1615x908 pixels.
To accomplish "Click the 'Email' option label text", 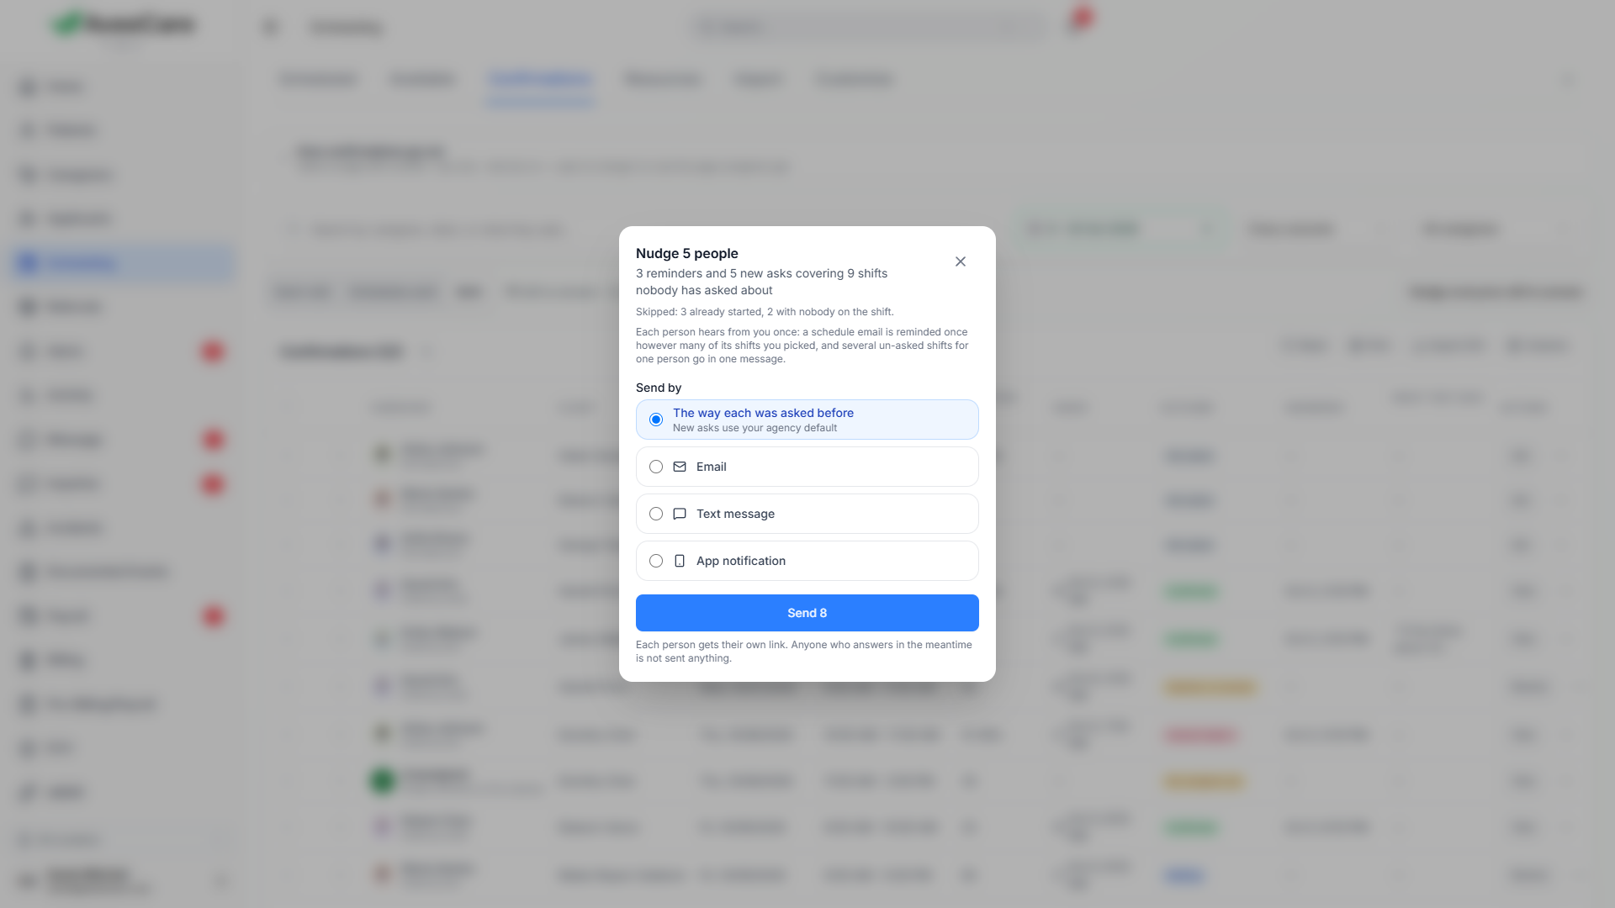I will point(711,467).
